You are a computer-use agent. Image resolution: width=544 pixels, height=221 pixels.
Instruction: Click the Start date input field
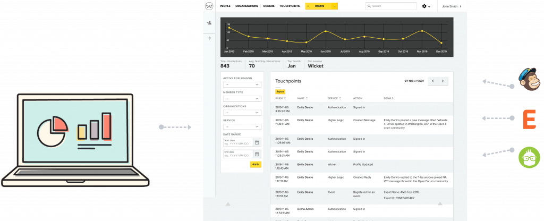coord(239,142)
